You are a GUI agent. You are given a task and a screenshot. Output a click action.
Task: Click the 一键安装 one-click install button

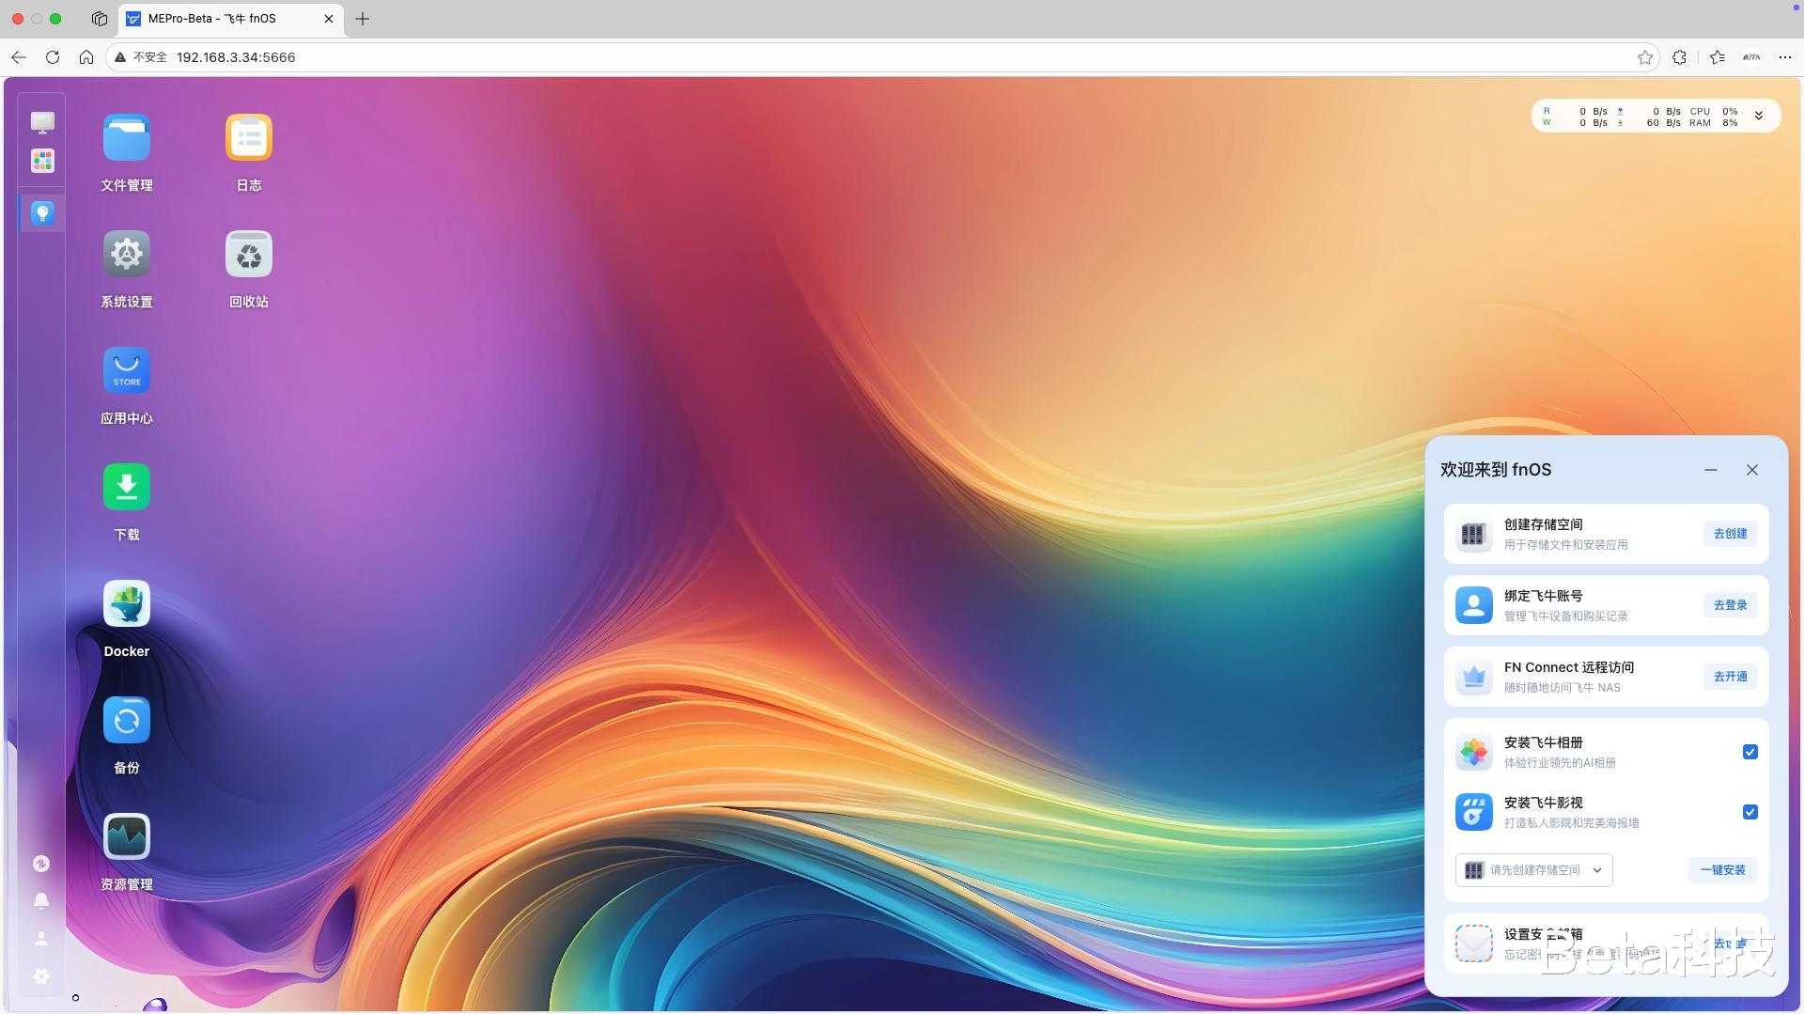point(1723,870)
